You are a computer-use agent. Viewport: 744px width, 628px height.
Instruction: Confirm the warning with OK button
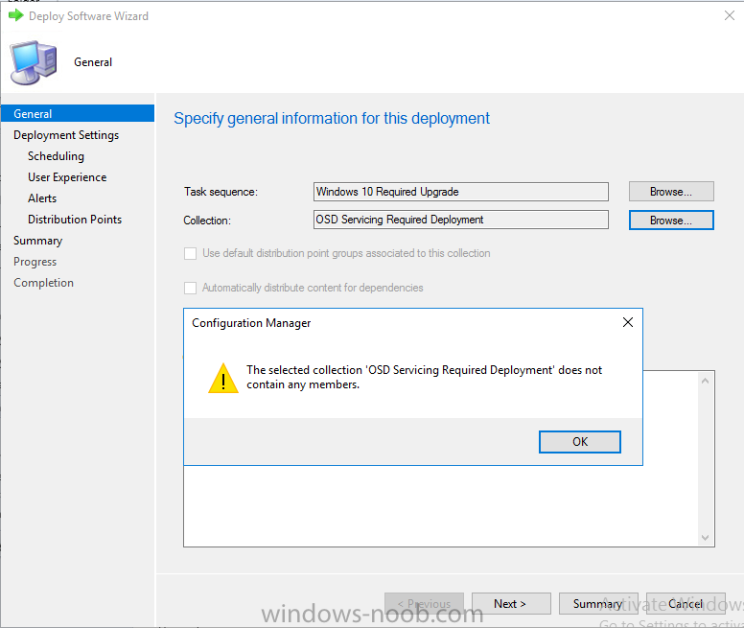tap(580, 442)
